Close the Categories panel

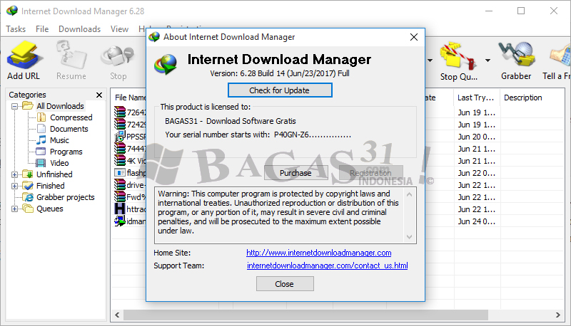coord(99,95)
